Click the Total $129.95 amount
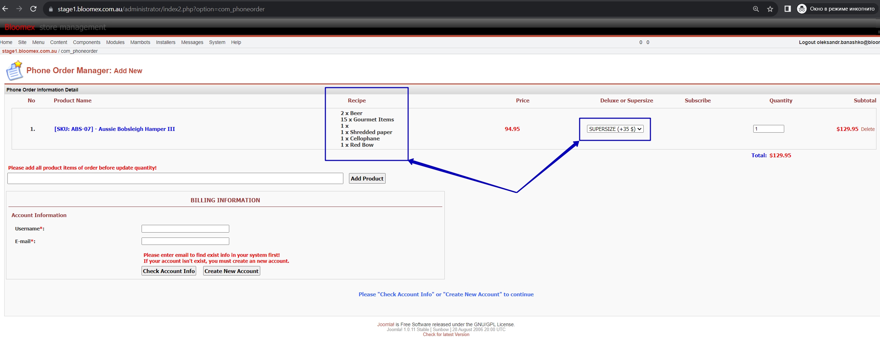Screen dimensions: 880x342 (x=780, y=155)
